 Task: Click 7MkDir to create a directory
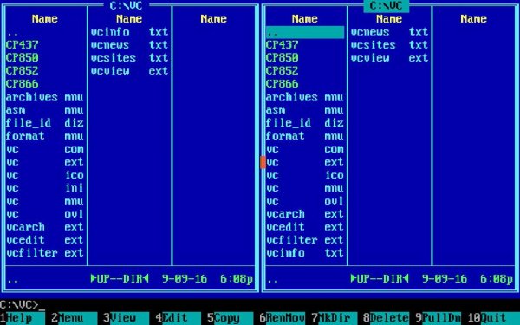point(335,318)
